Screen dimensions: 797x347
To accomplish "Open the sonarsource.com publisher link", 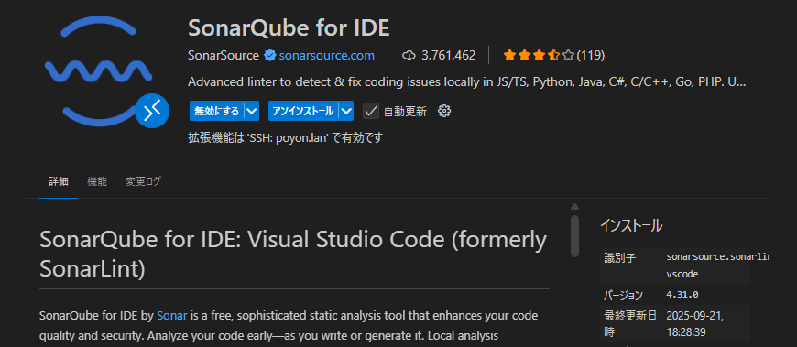I will point(326,55).
